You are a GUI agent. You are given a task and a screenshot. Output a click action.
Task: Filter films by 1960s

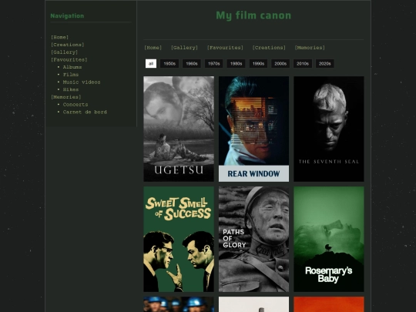[192, 64]
